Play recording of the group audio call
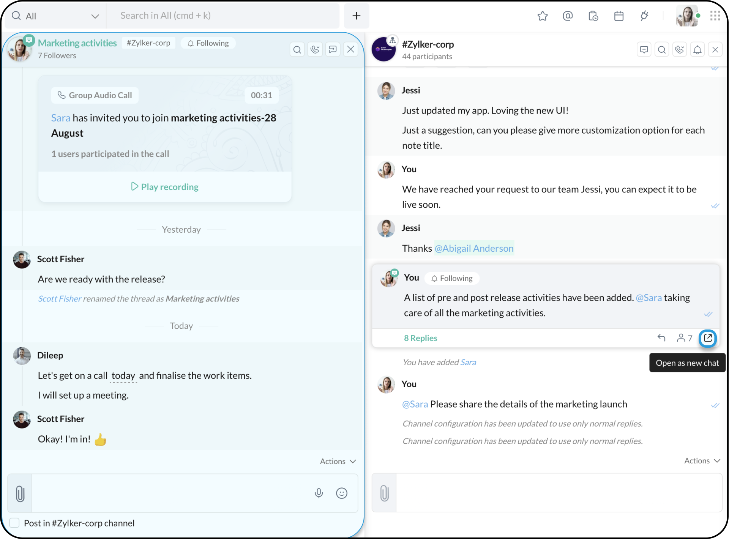 pos(165,187)
